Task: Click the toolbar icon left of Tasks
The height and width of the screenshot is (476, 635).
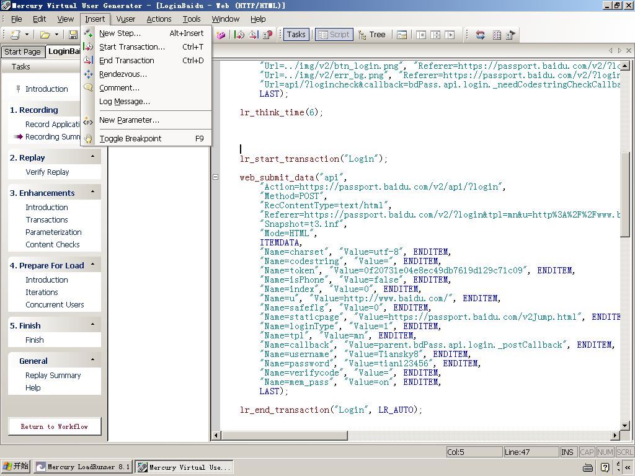Action: coord(267,35)
